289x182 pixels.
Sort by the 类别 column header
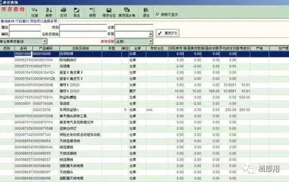pos(7,48)
